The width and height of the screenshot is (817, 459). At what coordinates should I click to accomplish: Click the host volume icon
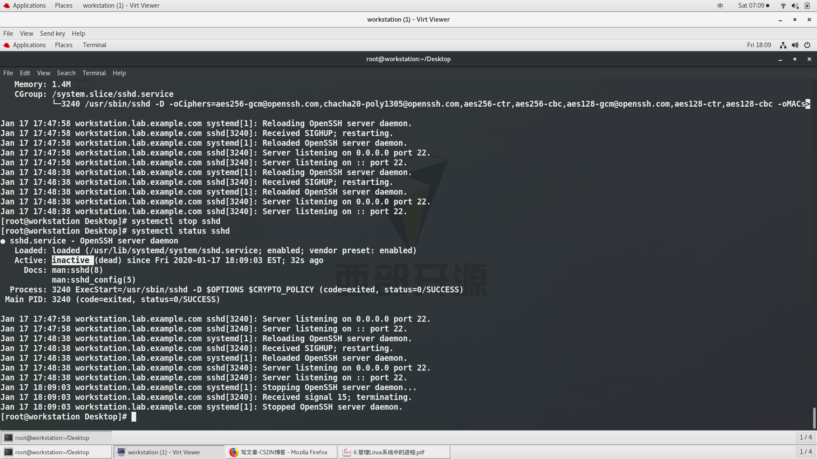[795, 6]
